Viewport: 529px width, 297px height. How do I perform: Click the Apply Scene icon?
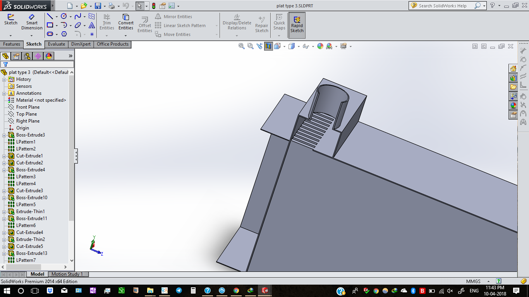[329, 46]
